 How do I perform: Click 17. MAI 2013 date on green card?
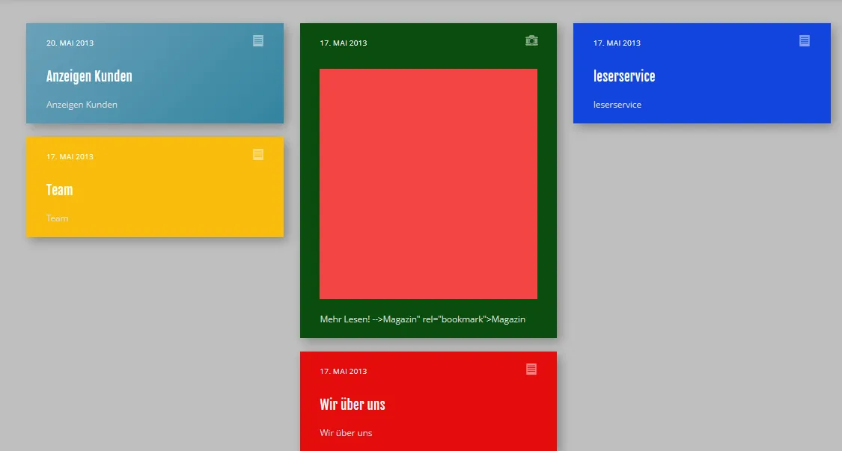(x=343, y=43)
